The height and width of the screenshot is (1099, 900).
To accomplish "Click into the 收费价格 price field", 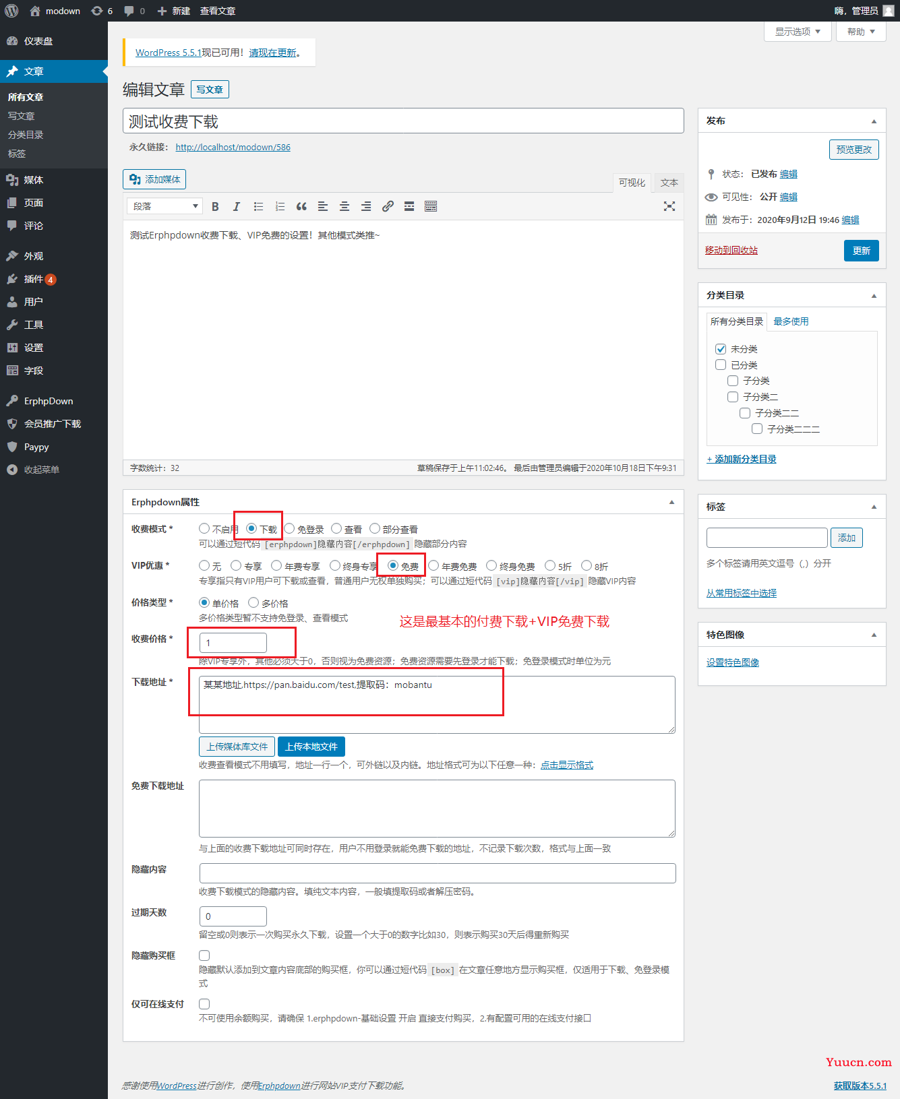I will [x=233, y=642].
